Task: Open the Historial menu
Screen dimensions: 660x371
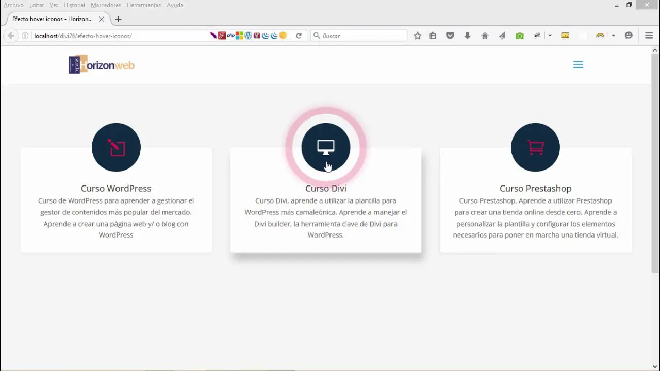Action: [74, 5]
